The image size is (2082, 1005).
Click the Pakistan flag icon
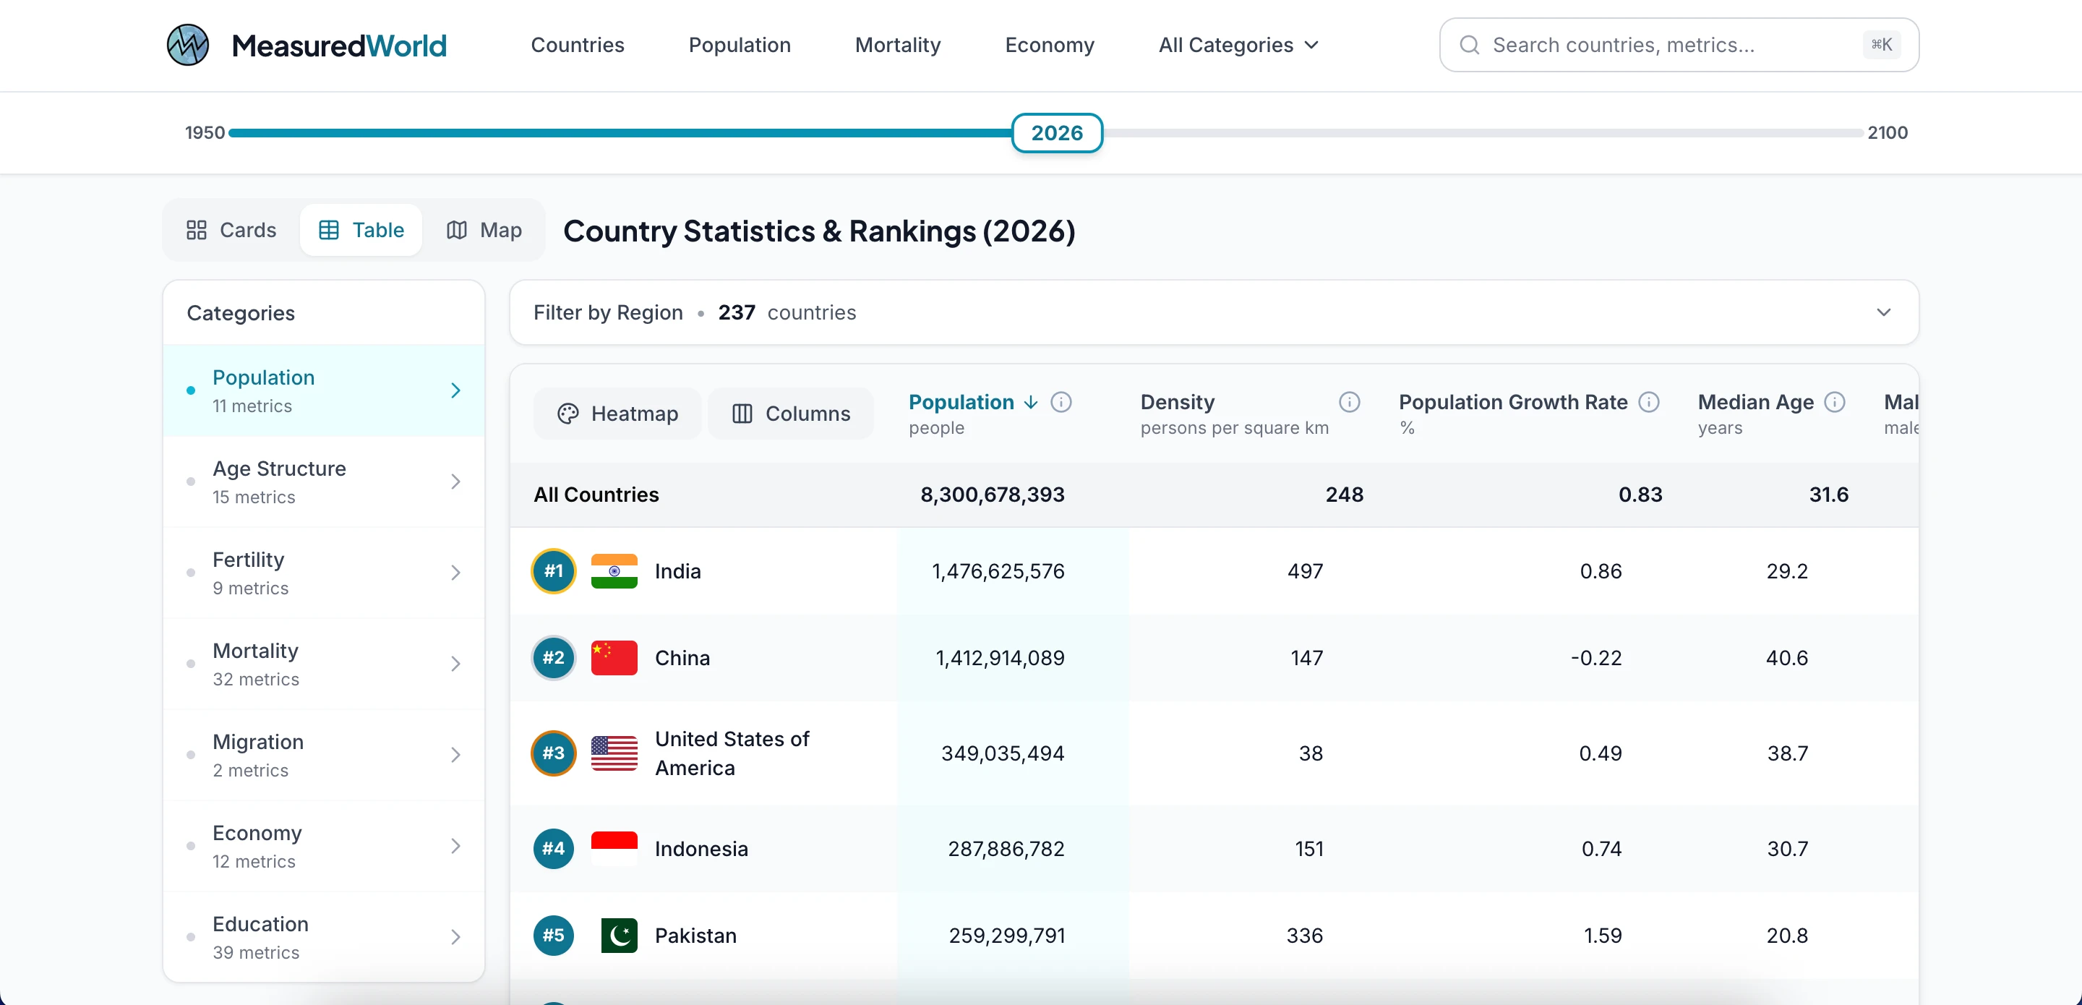coord(618,936)
